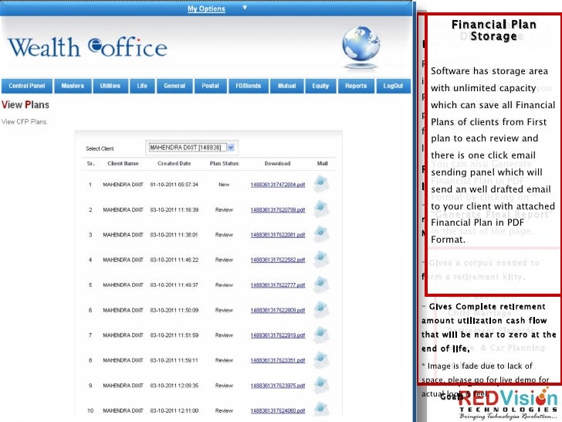
Task: Click 'Download' column header
Action: 277,163
